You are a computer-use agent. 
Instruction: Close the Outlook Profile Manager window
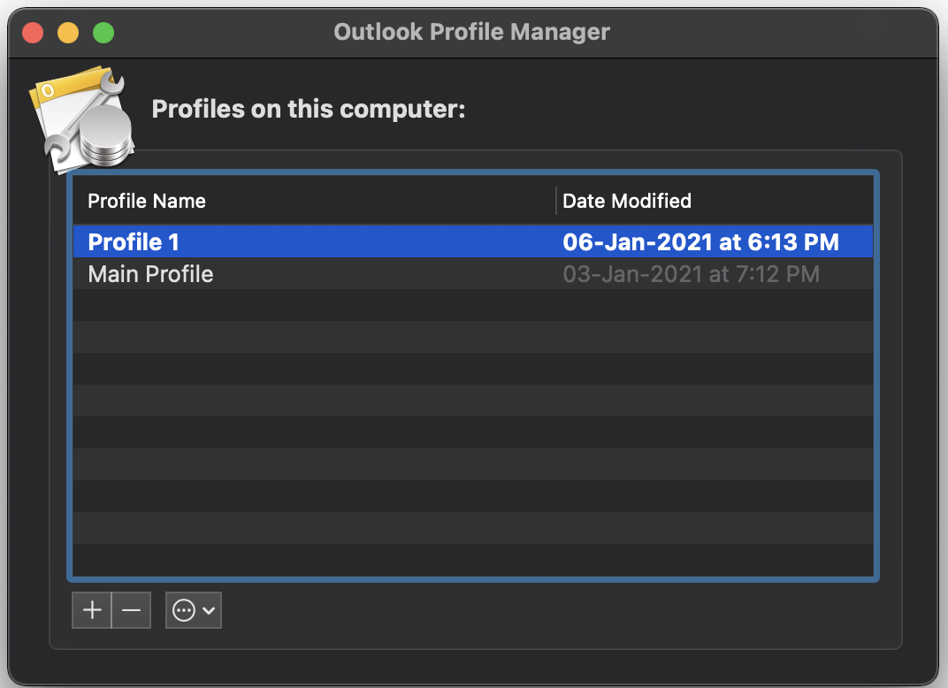coord(33,33)
